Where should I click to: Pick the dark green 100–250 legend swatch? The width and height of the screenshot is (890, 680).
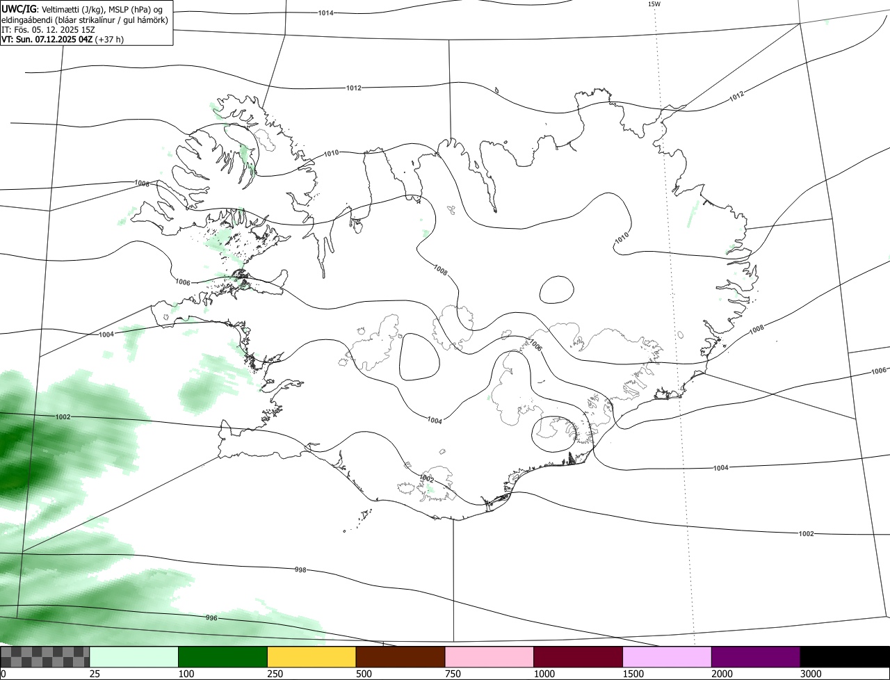click(223, 657)
